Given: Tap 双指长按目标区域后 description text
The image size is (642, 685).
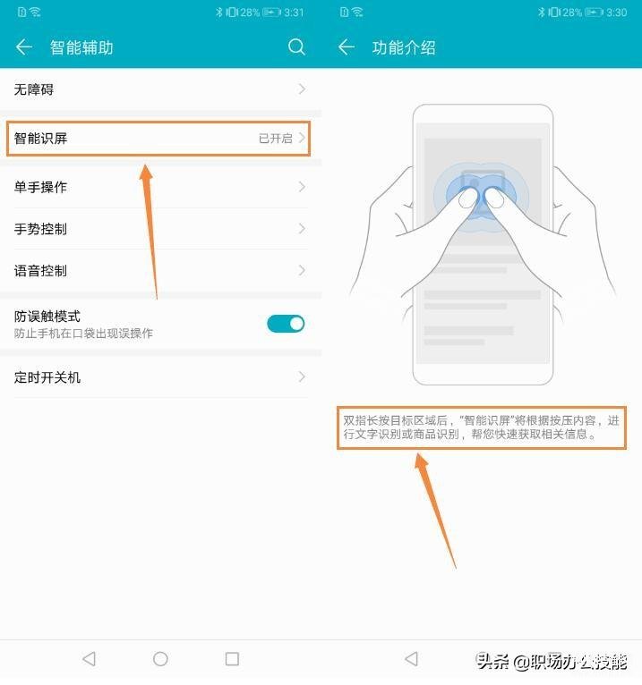Looking at the screenshot, I should [x=481, y=427].
